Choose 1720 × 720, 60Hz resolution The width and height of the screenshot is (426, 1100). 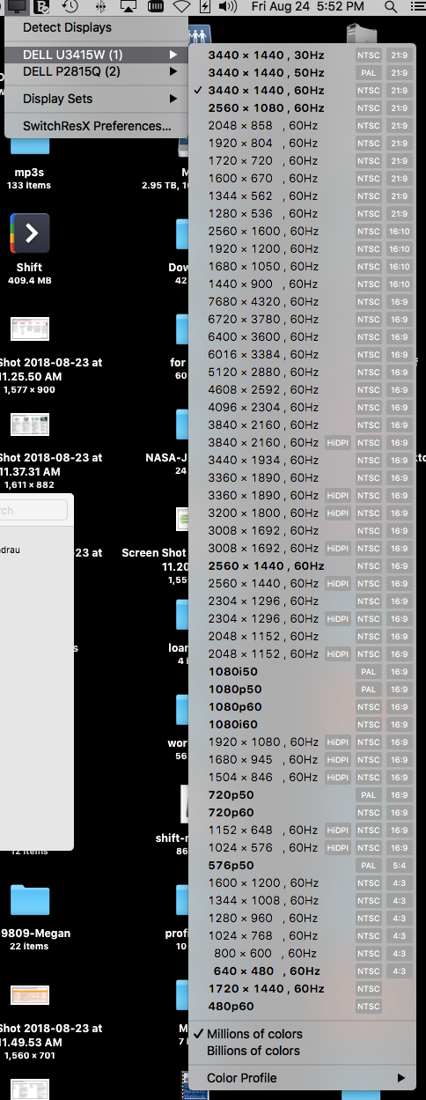click(302, 160)
